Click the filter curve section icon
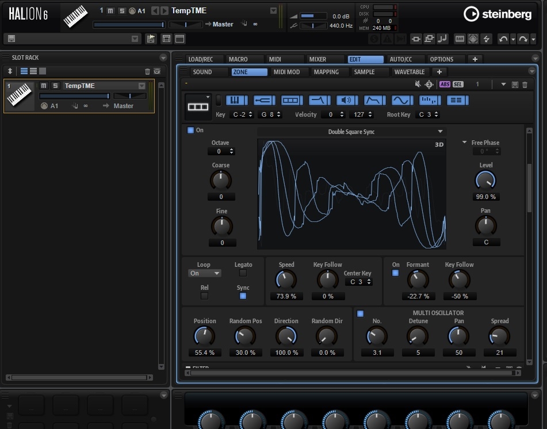This screenshot has width=547, height=429. (319, 100)
